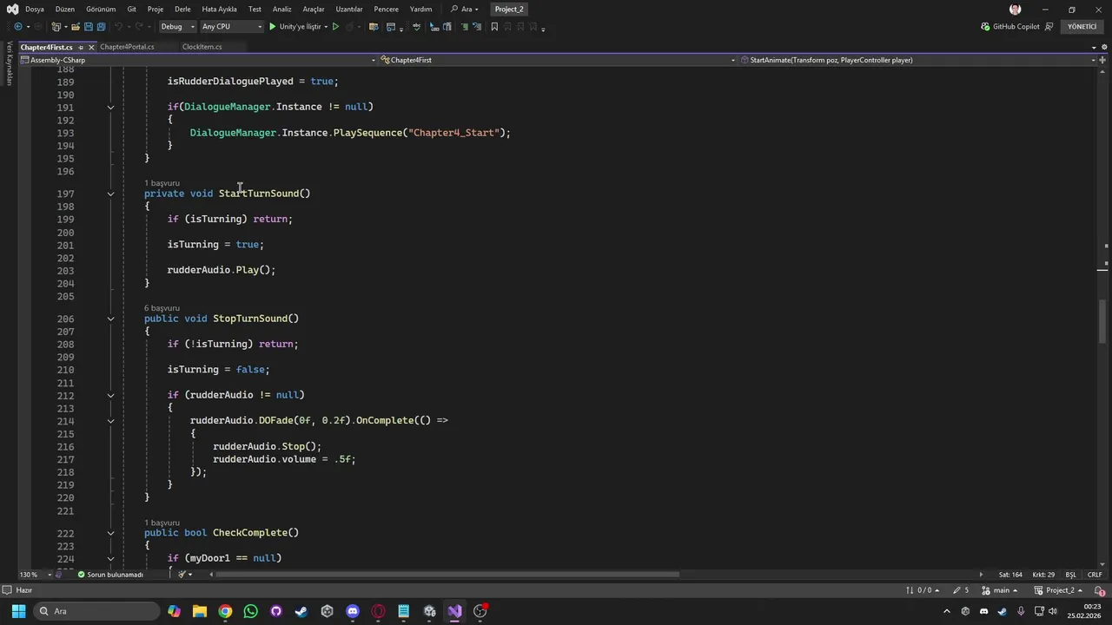This screenshot has height=625, width=1112.
Task: Collapse the StopTurnSound method at line 206
Action: point(110,319)
